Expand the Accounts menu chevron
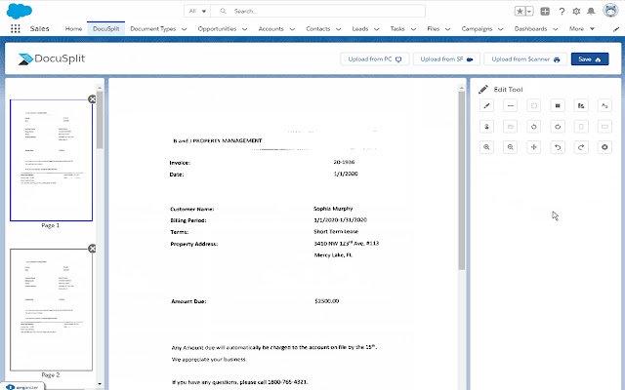This screenshot has width=625, height=390. click(292, 29)
